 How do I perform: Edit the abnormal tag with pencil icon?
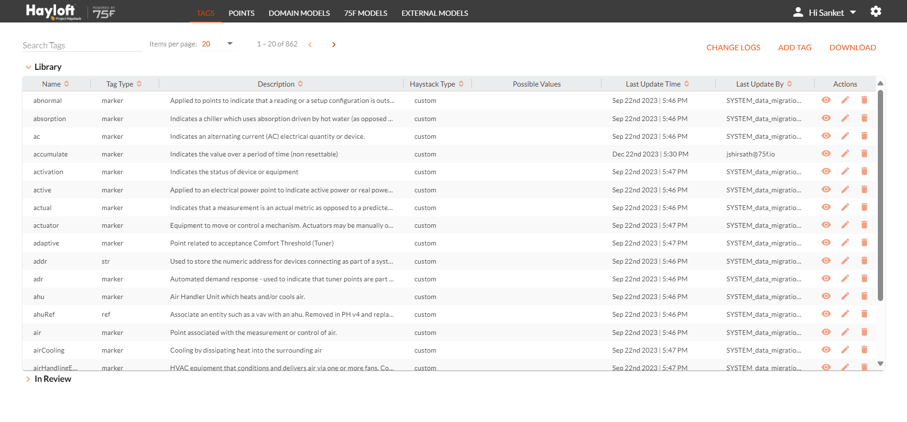pyautogui.click(x=845, y=100)
